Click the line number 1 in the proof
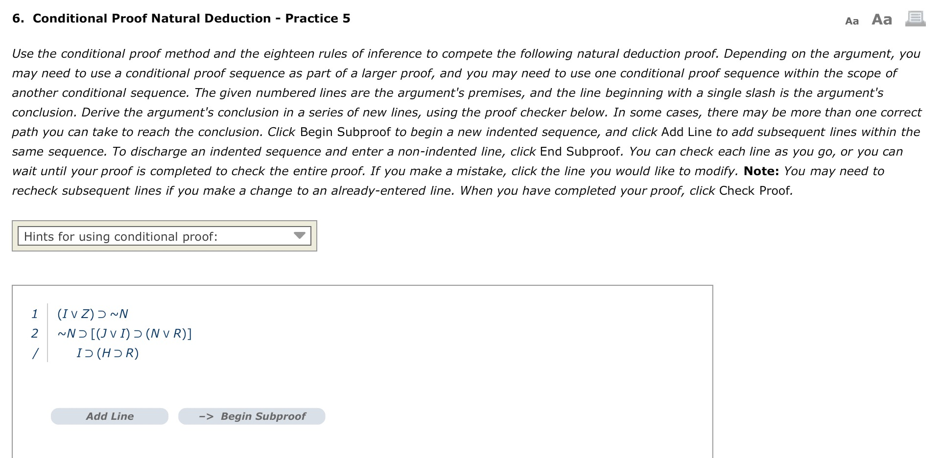The width and height of the screenshot is (944, 458). 35,314
